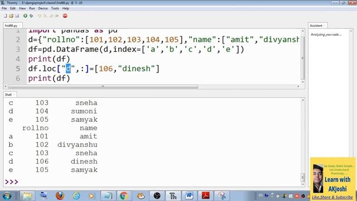Open the Device menu
This screenshot has width=357, height=201.
[43, 8]
